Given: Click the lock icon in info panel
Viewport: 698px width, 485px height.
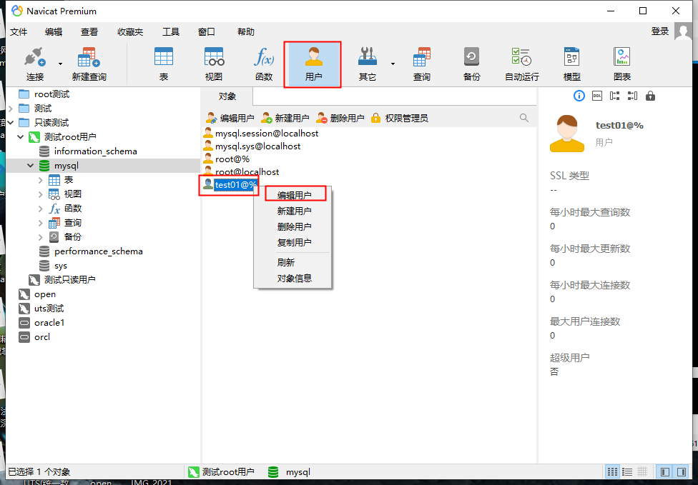Looking at the screenshot, I should tap(650, 96).
